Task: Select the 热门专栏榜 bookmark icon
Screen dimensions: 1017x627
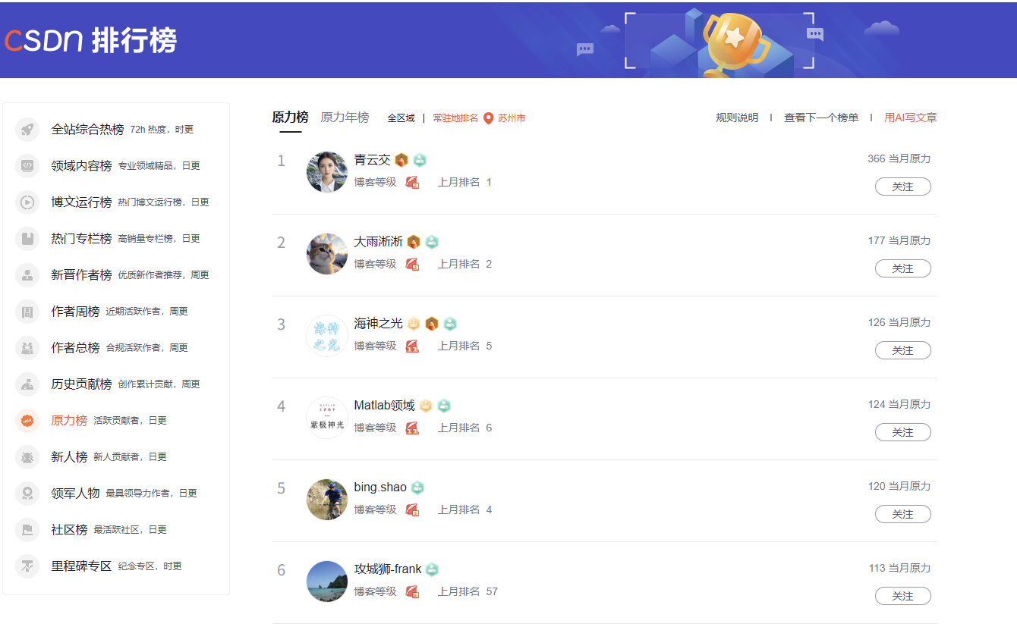Action: 27,239
